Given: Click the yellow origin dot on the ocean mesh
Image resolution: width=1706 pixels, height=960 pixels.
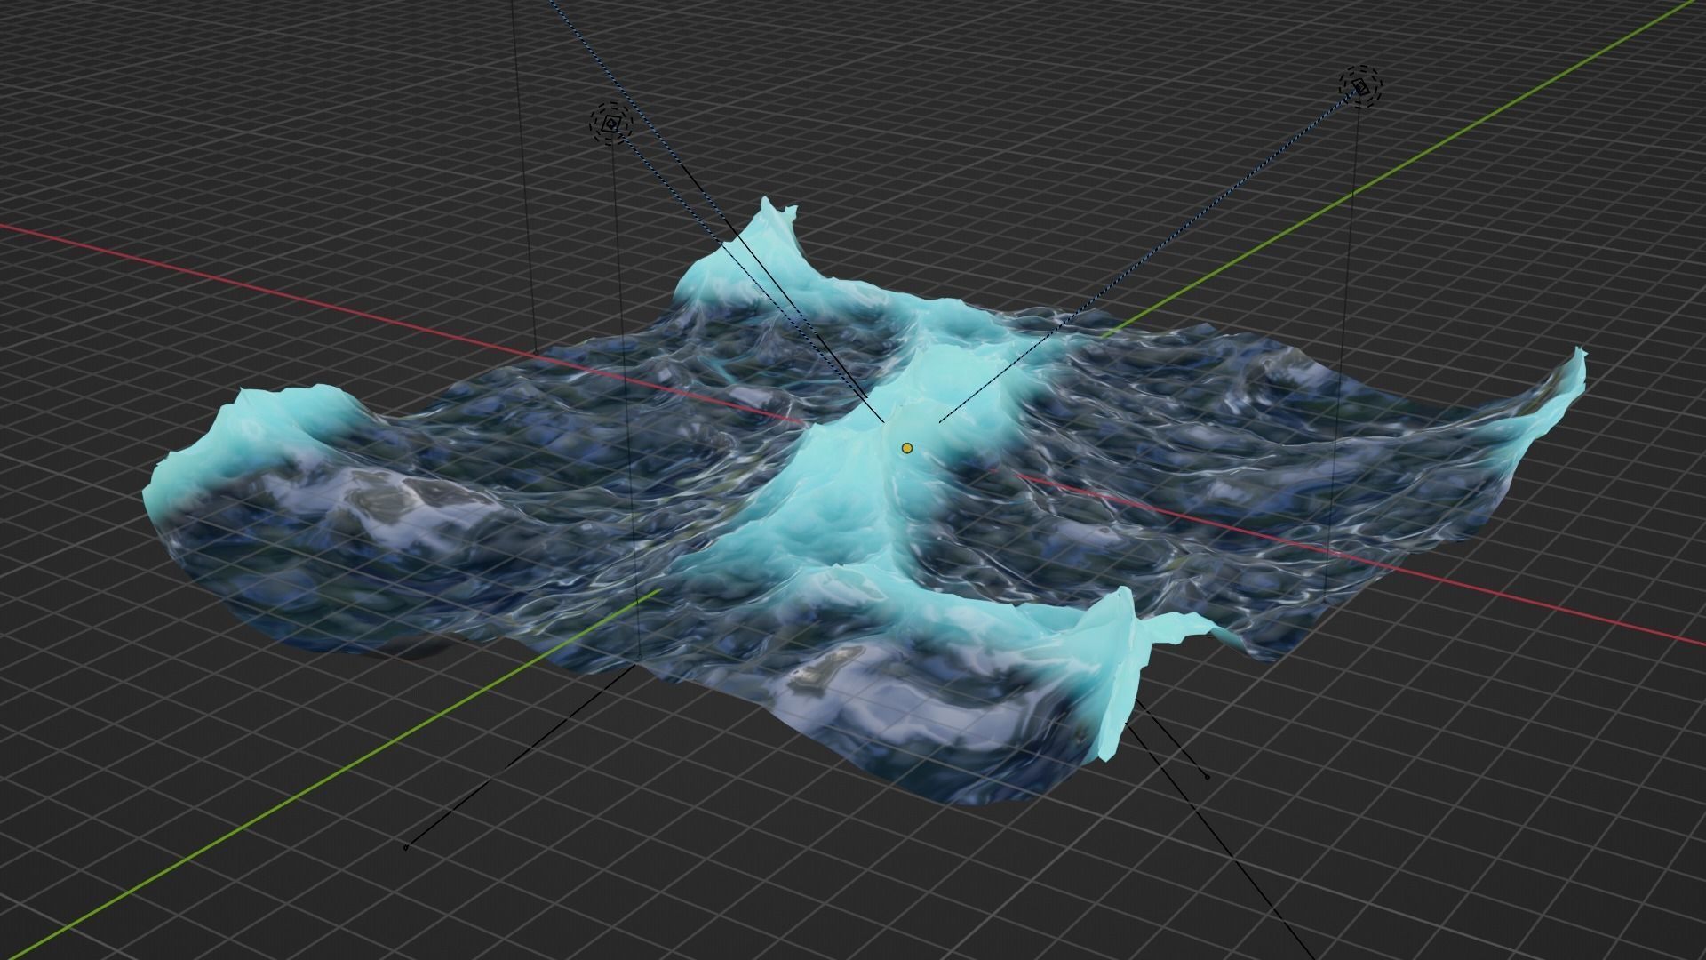Looking at the screenshot, I should tap(906, 448).
